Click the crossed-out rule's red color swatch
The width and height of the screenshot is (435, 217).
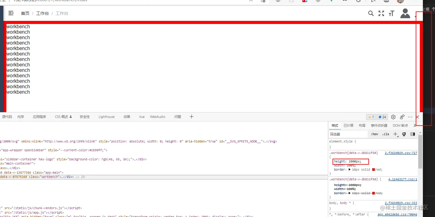click(374, 193)
